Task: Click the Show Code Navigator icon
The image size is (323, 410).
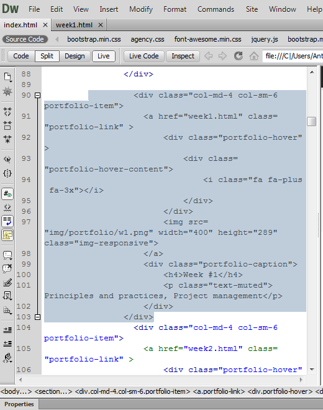Action: coord(7,91)
